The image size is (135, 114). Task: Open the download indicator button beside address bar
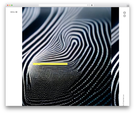coord(92,5)
